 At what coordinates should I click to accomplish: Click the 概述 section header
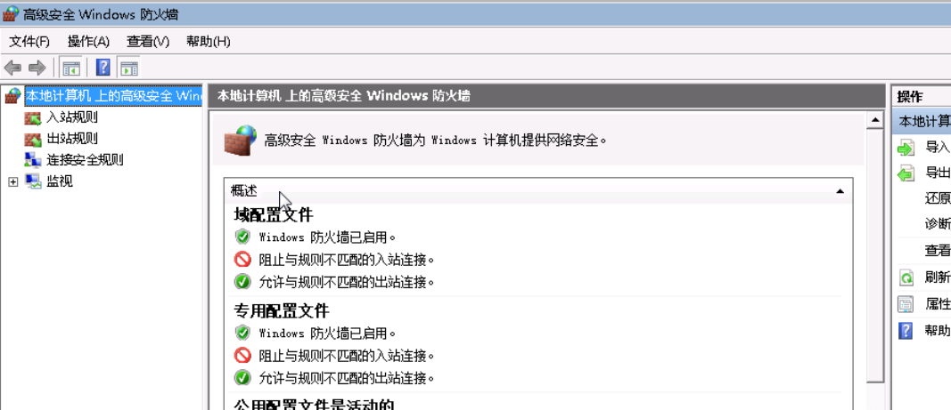tap(538, 190)
